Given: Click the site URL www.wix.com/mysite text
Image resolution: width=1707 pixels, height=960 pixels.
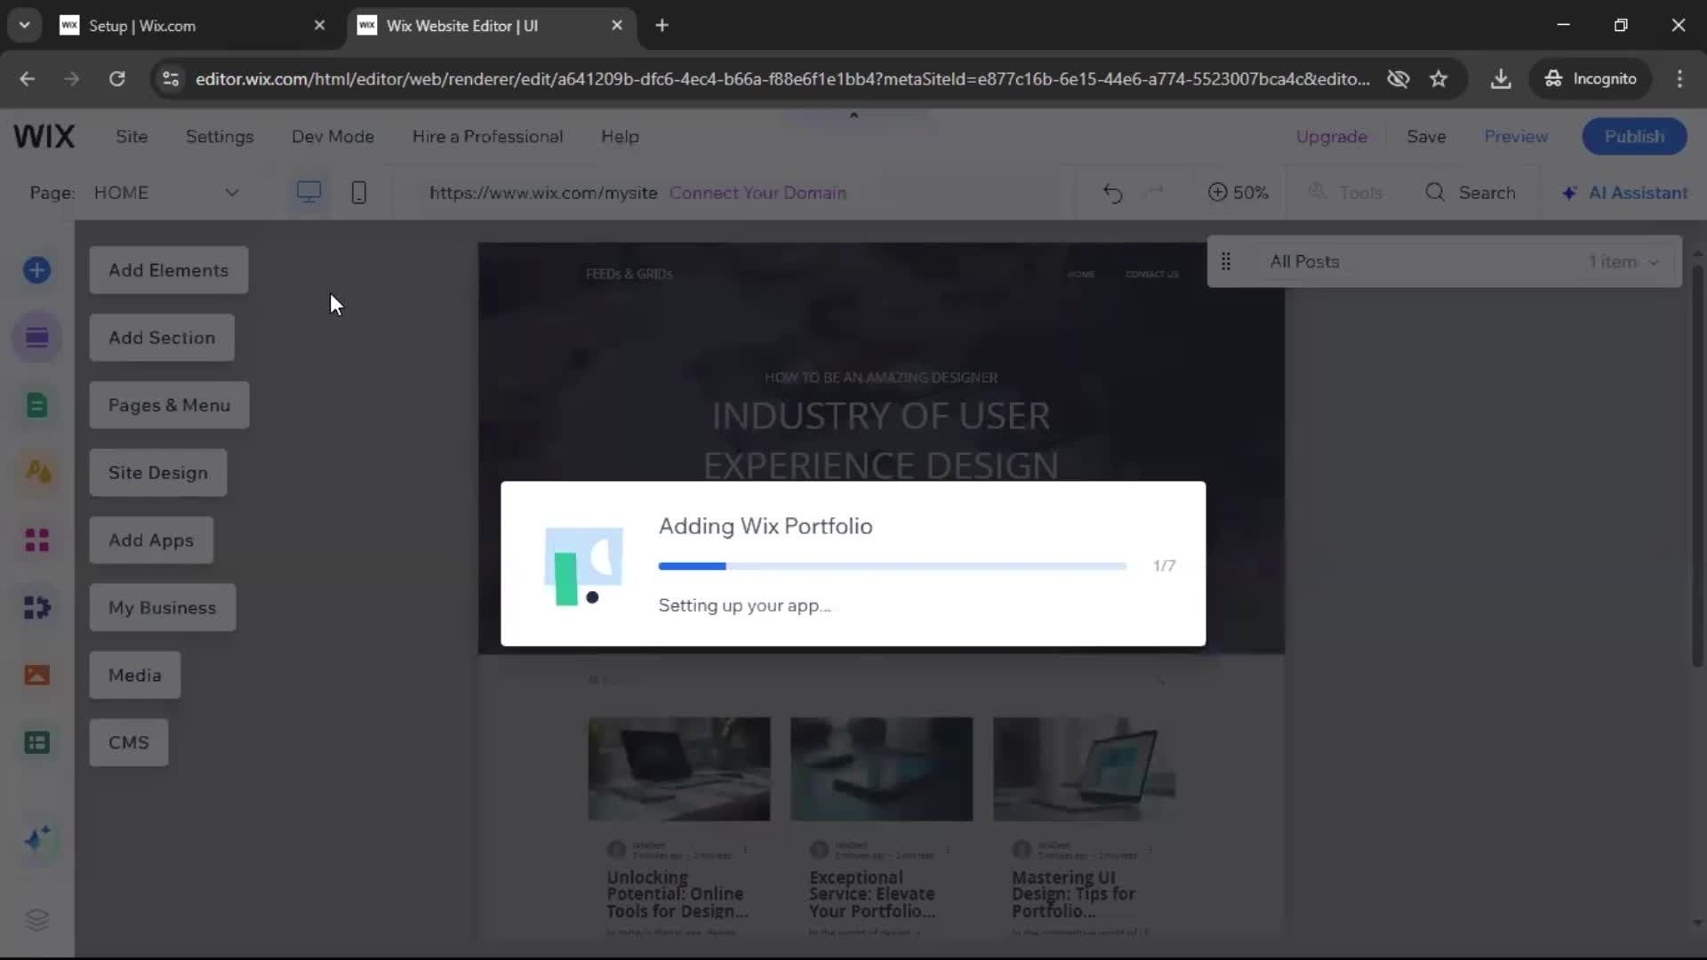Looking at the screenshot, I should [543, 193].
